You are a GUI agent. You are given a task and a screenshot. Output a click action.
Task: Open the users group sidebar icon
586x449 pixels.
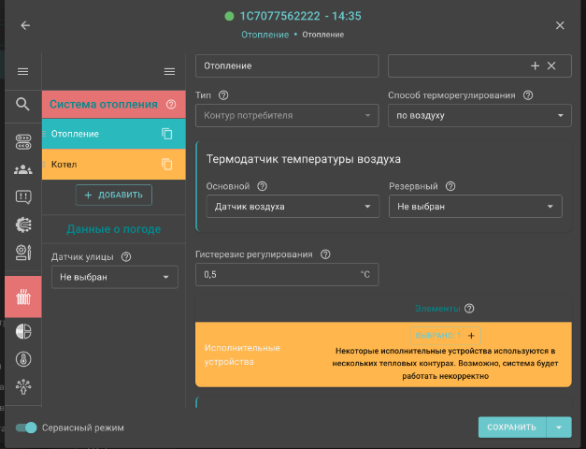[23, 169]
